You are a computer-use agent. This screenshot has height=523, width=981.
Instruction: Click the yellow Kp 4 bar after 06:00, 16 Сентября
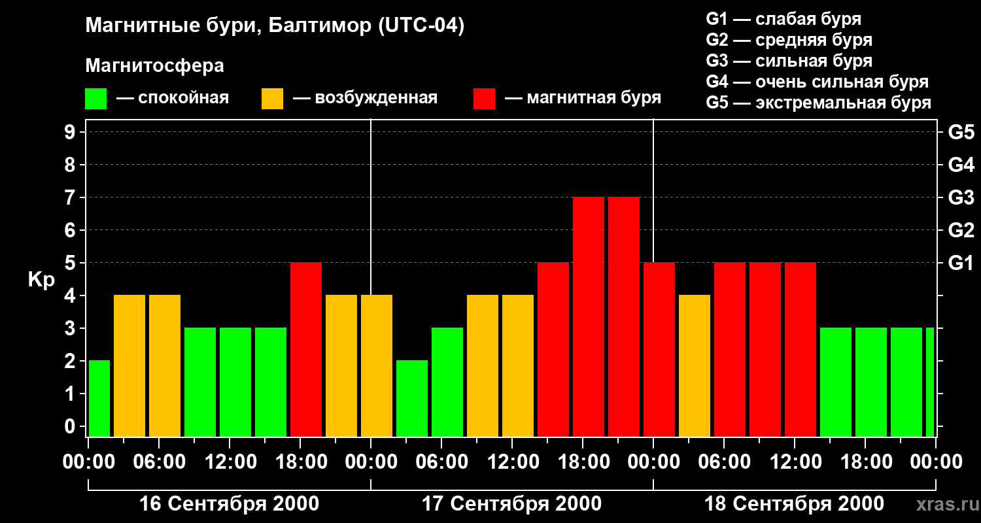[165, 365]
